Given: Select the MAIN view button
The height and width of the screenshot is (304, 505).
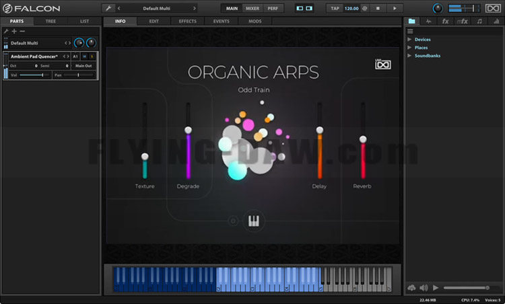Looking at the screenshot, I should pyautogui.click(x=232, y=8).
